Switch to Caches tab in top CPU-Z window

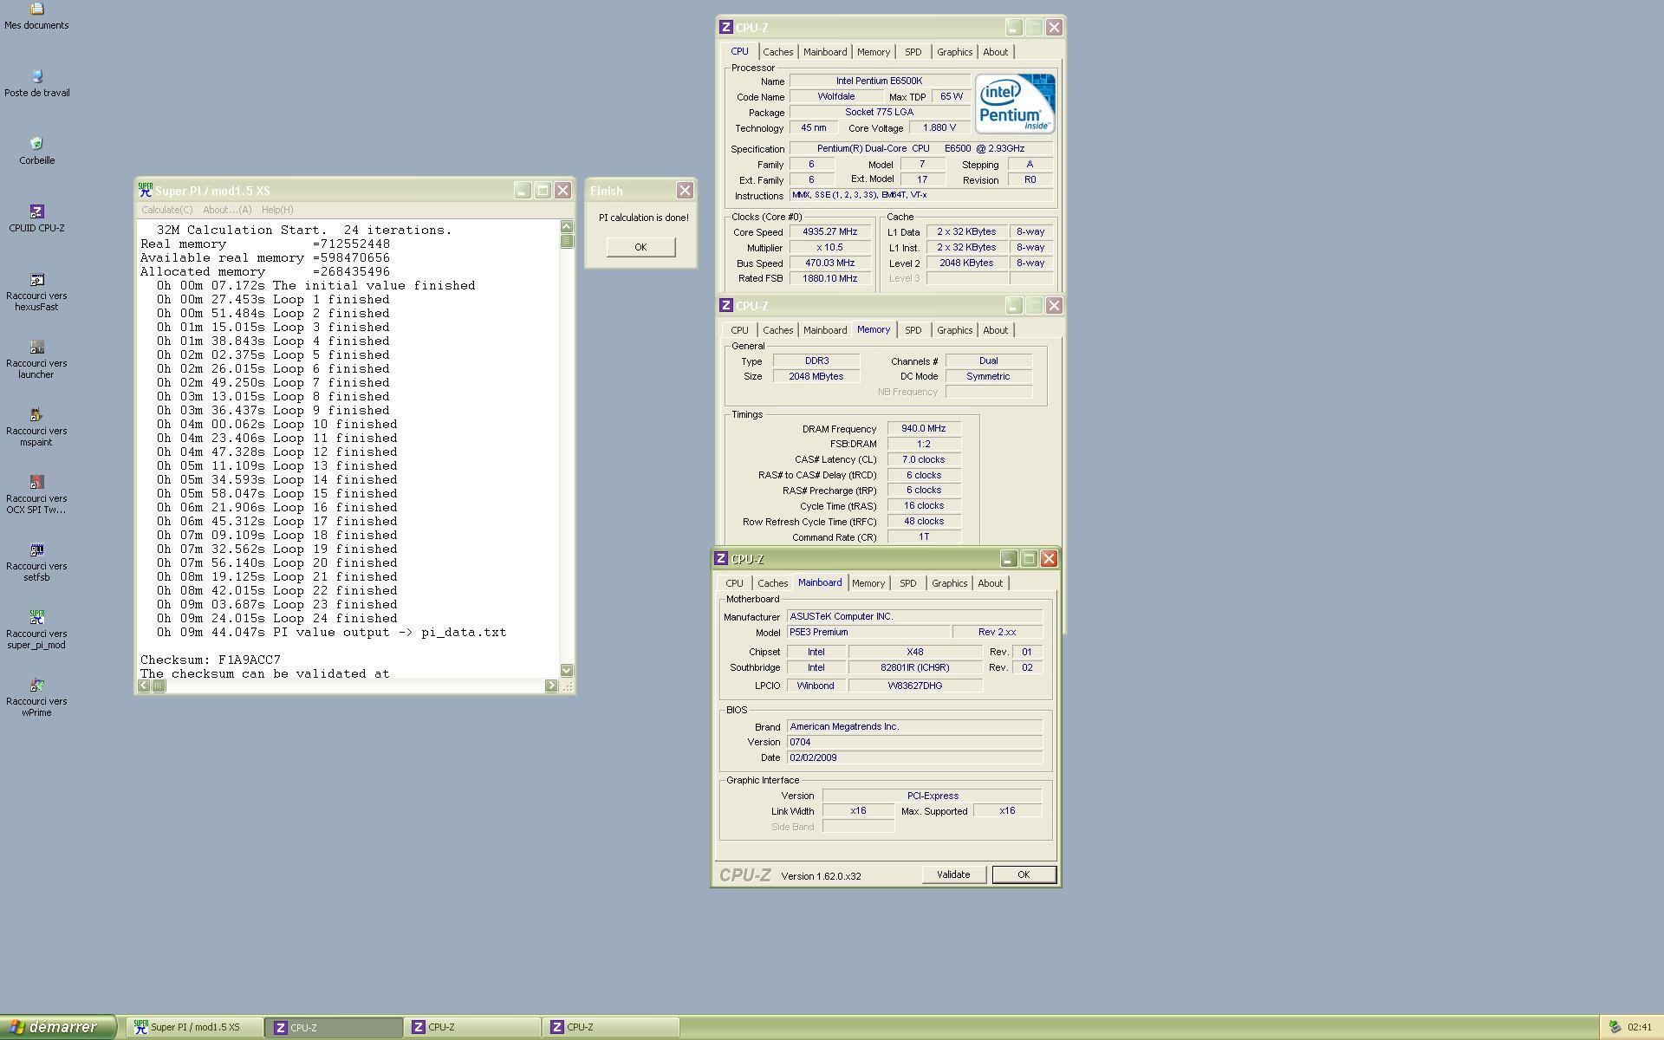pyautogui.click(x=777, y=52)
